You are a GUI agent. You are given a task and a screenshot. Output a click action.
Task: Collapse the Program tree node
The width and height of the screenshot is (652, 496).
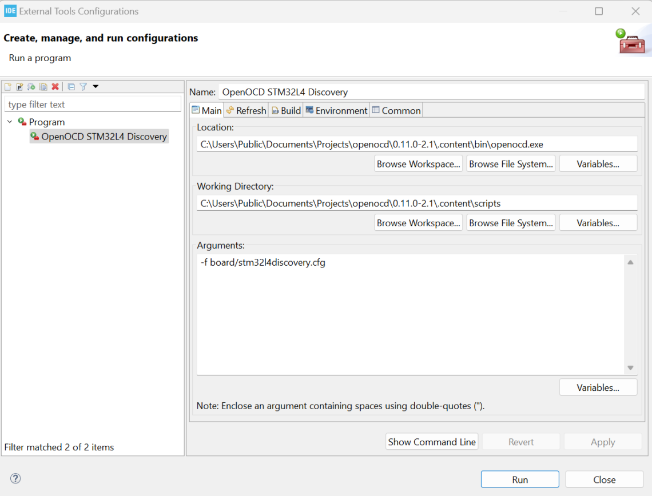[10, 122]
